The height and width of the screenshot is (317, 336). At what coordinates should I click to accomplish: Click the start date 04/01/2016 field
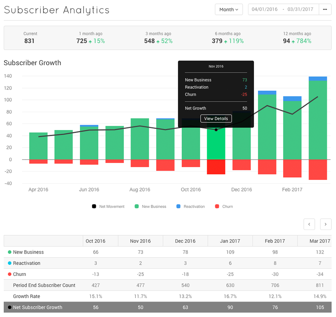coord(264,9)
